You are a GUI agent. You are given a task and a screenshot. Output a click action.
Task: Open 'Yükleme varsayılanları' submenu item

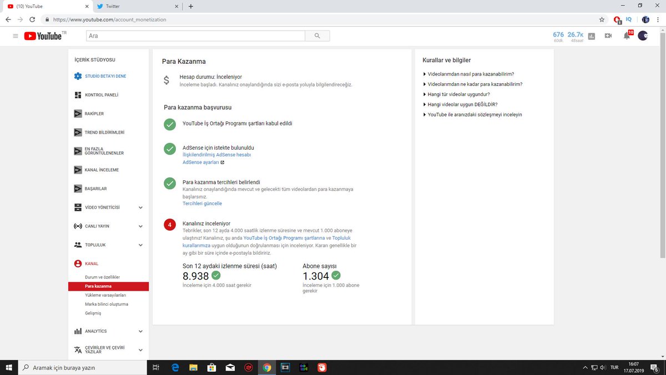[x=105, y=295]
